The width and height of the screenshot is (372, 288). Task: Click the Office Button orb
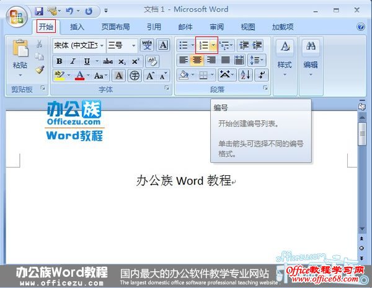pos(16,17)
